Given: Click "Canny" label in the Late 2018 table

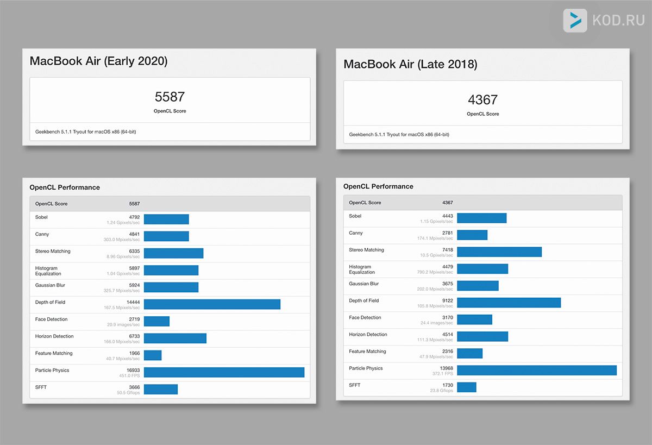Looking at the screenshot, I should (x=356, y=233).
